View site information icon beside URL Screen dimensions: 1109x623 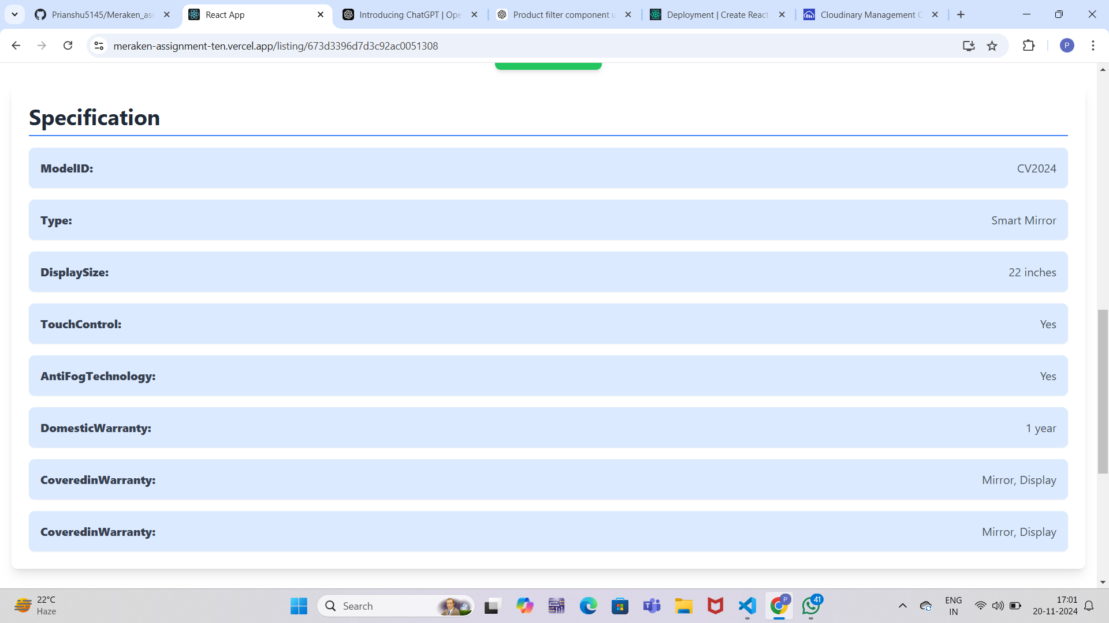click(x=99, y=46)
